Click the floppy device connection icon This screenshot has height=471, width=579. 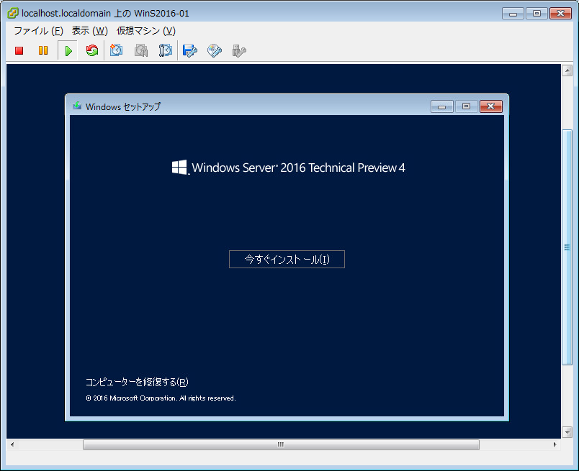(190, 50)
